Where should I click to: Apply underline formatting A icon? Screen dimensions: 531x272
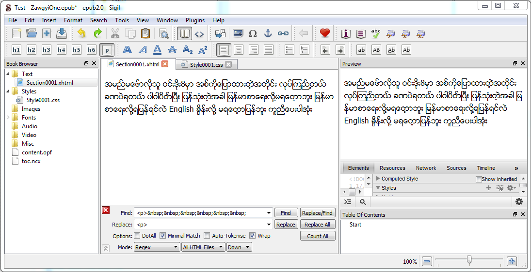coord(157,50)
